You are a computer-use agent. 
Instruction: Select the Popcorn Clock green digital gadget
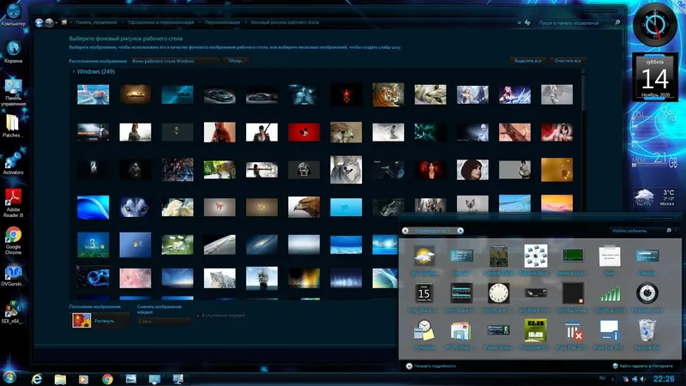535,335
